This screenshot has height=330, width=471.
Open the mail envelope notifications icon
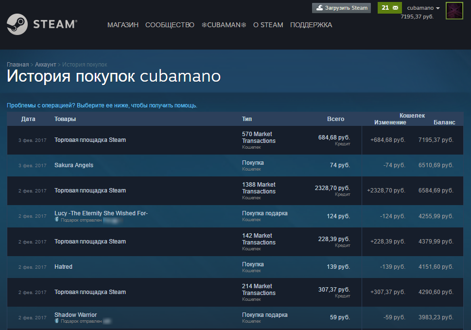point(395,8)
